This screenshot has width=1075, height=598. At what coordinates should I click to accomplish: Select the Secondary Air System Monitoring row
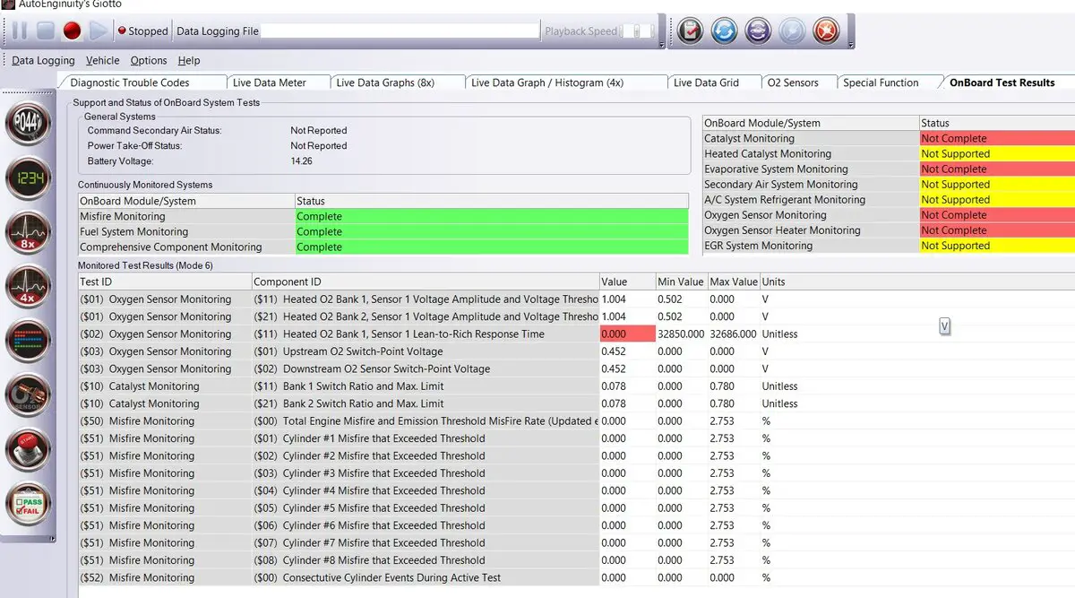[889, 184]
